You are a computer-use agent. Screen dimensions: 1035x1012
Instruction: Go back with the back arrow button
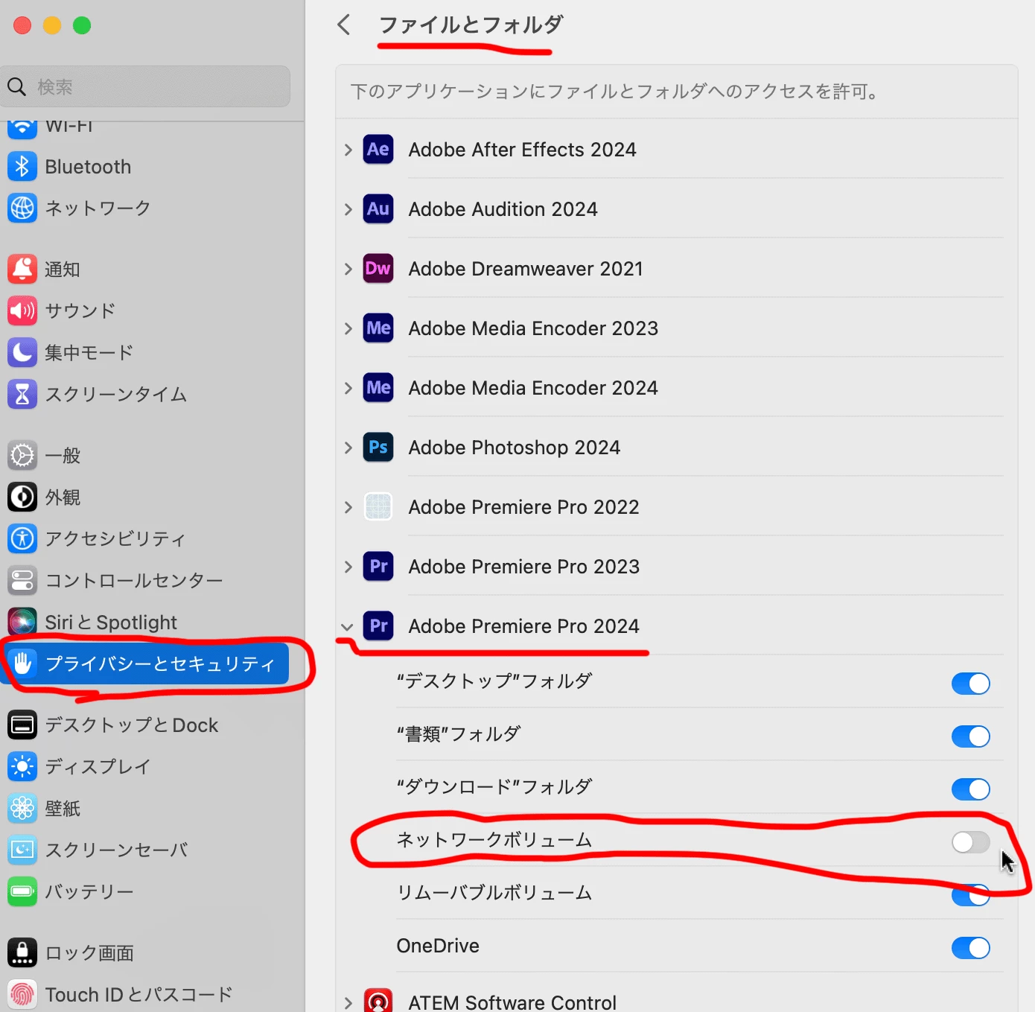344,25
